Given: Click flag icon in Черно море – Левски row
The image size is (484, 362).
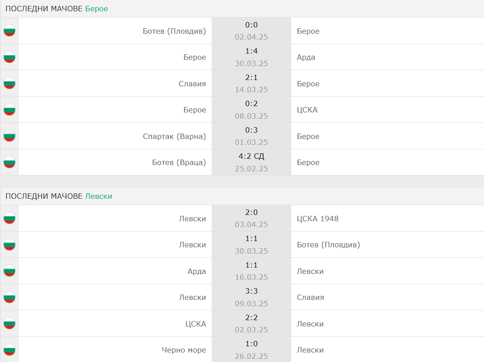Looking at the screenshot, I should tap(9, 350).
